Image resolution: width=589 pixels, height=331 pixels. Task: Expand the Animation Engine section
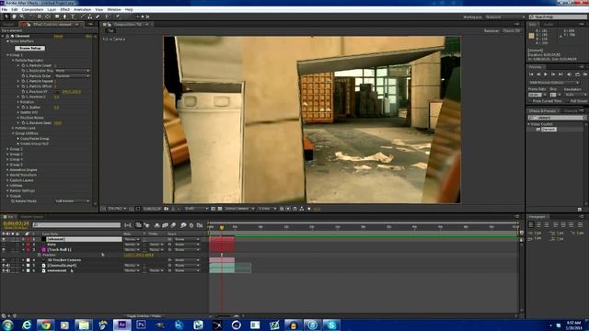(7, 170)
